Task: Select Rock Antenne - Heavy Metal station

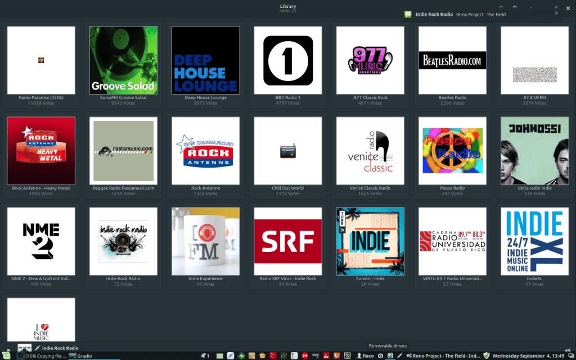Action: 41,151
